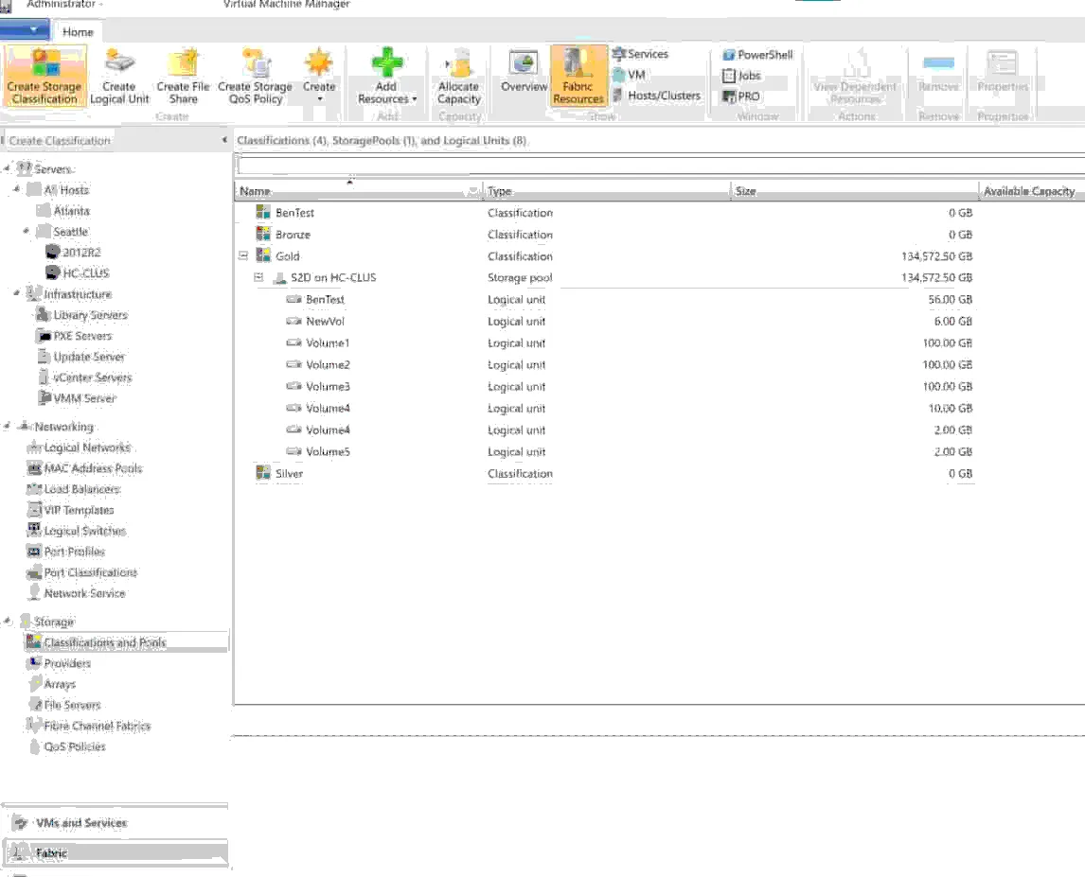Viewport: 1085px width, 877px height.
Task: Click Create Logical Unit icon
Action: click(x=119, y=76)
